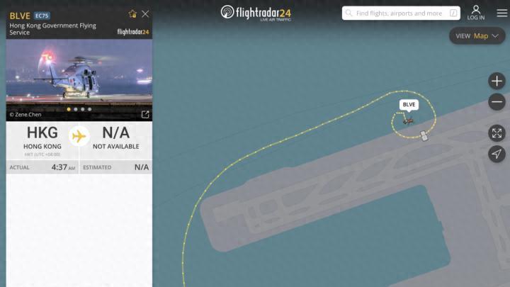510x287 pixels.
Task: Click the helicopter icon on the map
Action: [x=408, y=121]
